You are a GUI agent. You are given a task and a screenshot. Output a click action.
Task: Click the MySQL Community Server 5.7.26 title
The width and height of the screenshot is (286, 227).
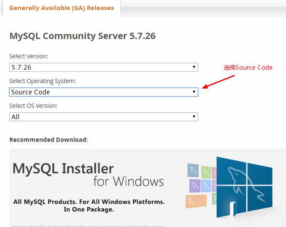point(82,36)
